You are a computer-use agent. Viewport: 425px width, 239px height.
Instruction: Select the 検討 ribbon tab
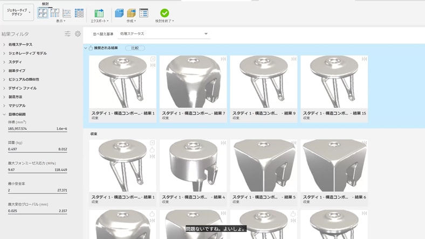click(45, 4)
